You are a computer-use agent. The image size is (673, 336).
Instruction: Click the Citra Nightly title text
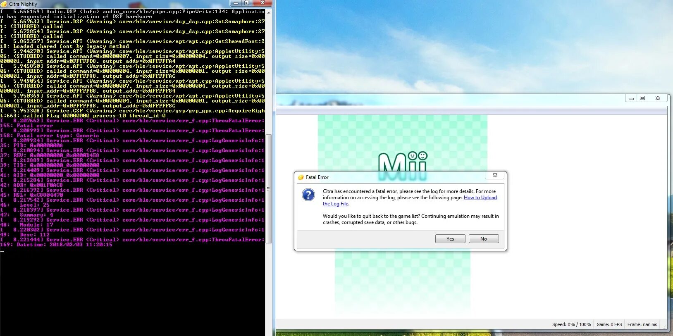[x=23, y=4]
